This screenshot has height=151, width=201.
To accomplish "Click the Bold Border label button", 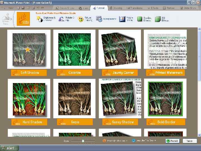I will [x=166, y=122].
